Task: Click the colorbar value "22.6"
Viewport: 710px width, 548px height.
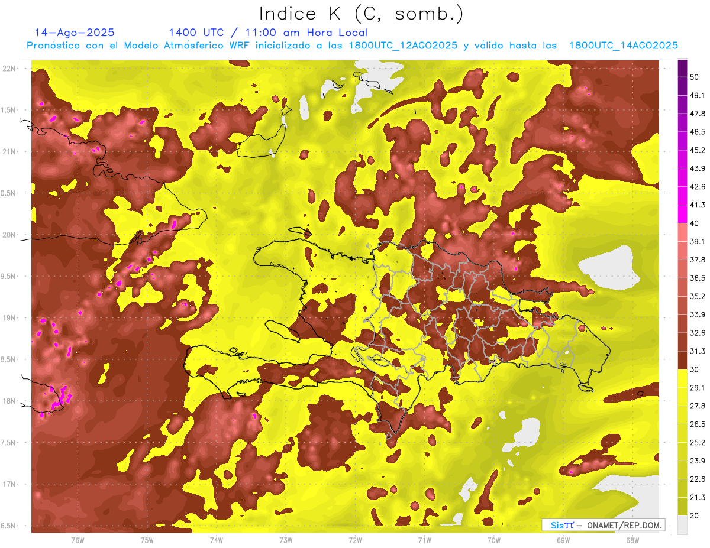Action: point(698,479)
